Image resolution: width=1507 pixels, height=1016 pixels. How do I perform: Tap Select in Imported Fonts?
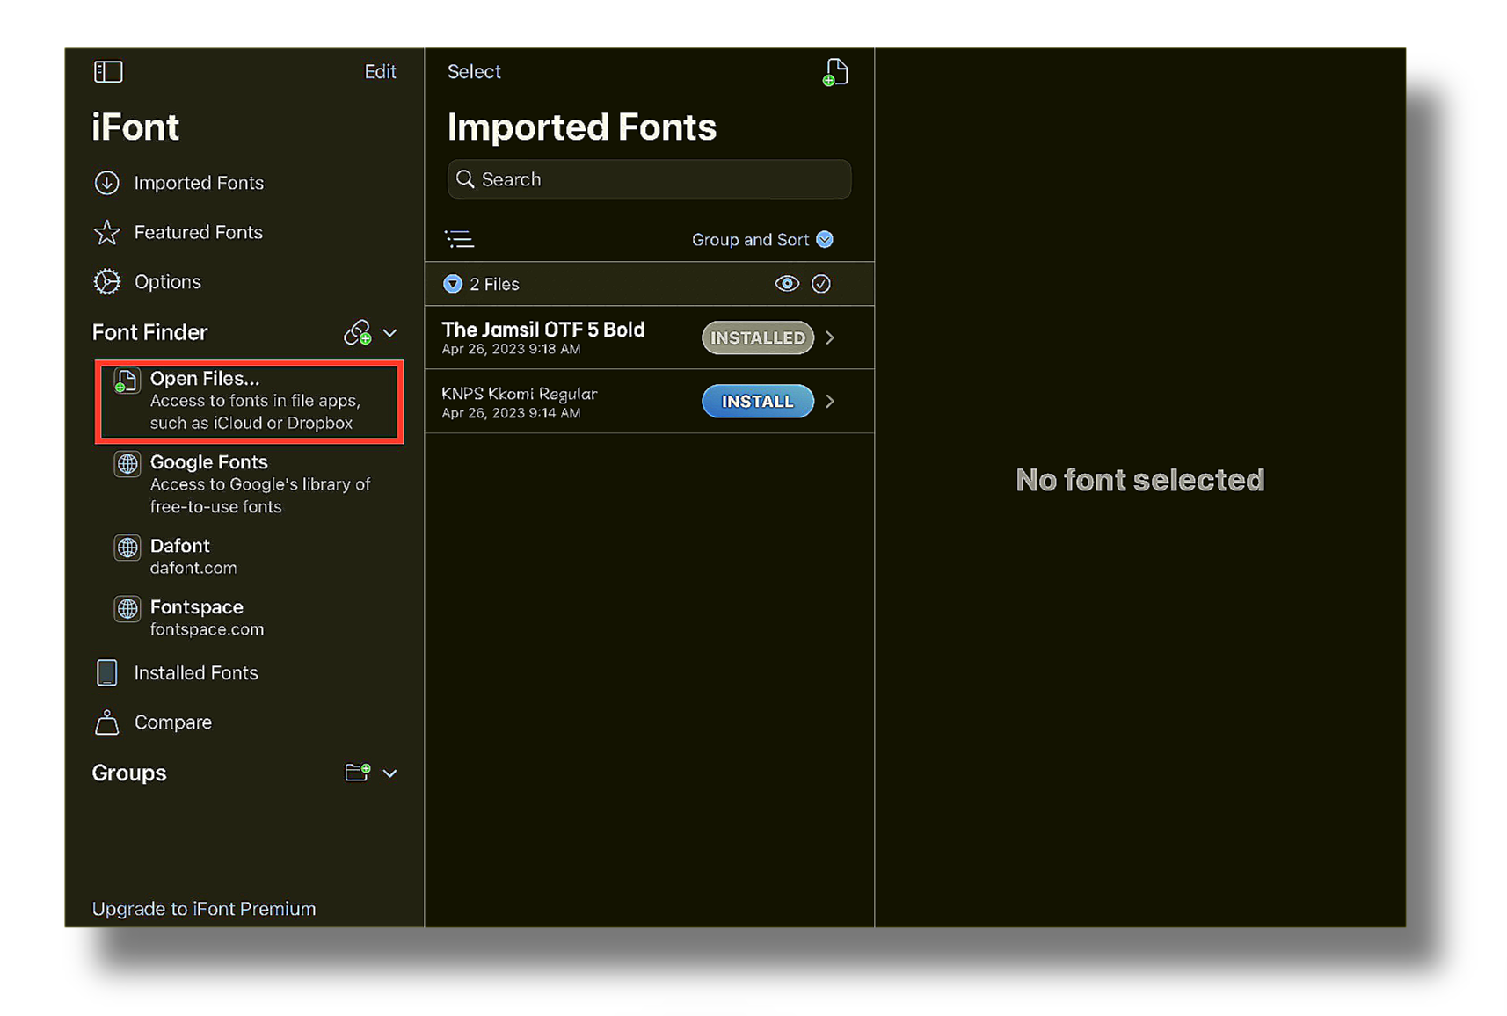[x=474, y=71]
